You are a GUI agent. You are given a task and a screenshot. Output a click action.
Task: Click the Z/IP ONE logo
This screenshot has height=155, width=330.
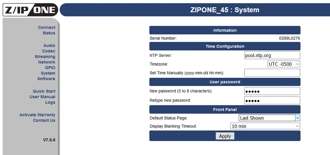[x=30, y=10]
